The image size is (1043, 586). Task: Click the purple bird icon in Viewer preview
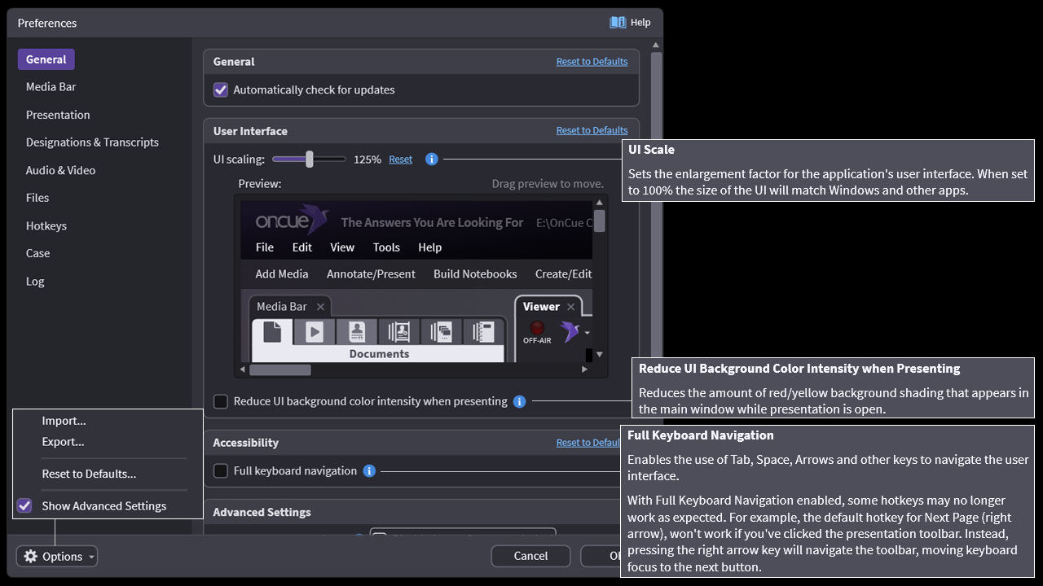tap(570, 331)
